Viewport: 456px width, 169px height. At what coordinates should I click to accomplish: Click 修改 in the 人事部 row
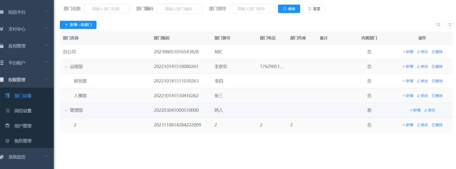point(423,96)
